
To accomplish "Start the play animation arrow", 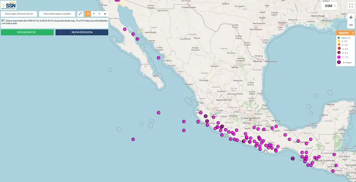I will click(105, 14).
